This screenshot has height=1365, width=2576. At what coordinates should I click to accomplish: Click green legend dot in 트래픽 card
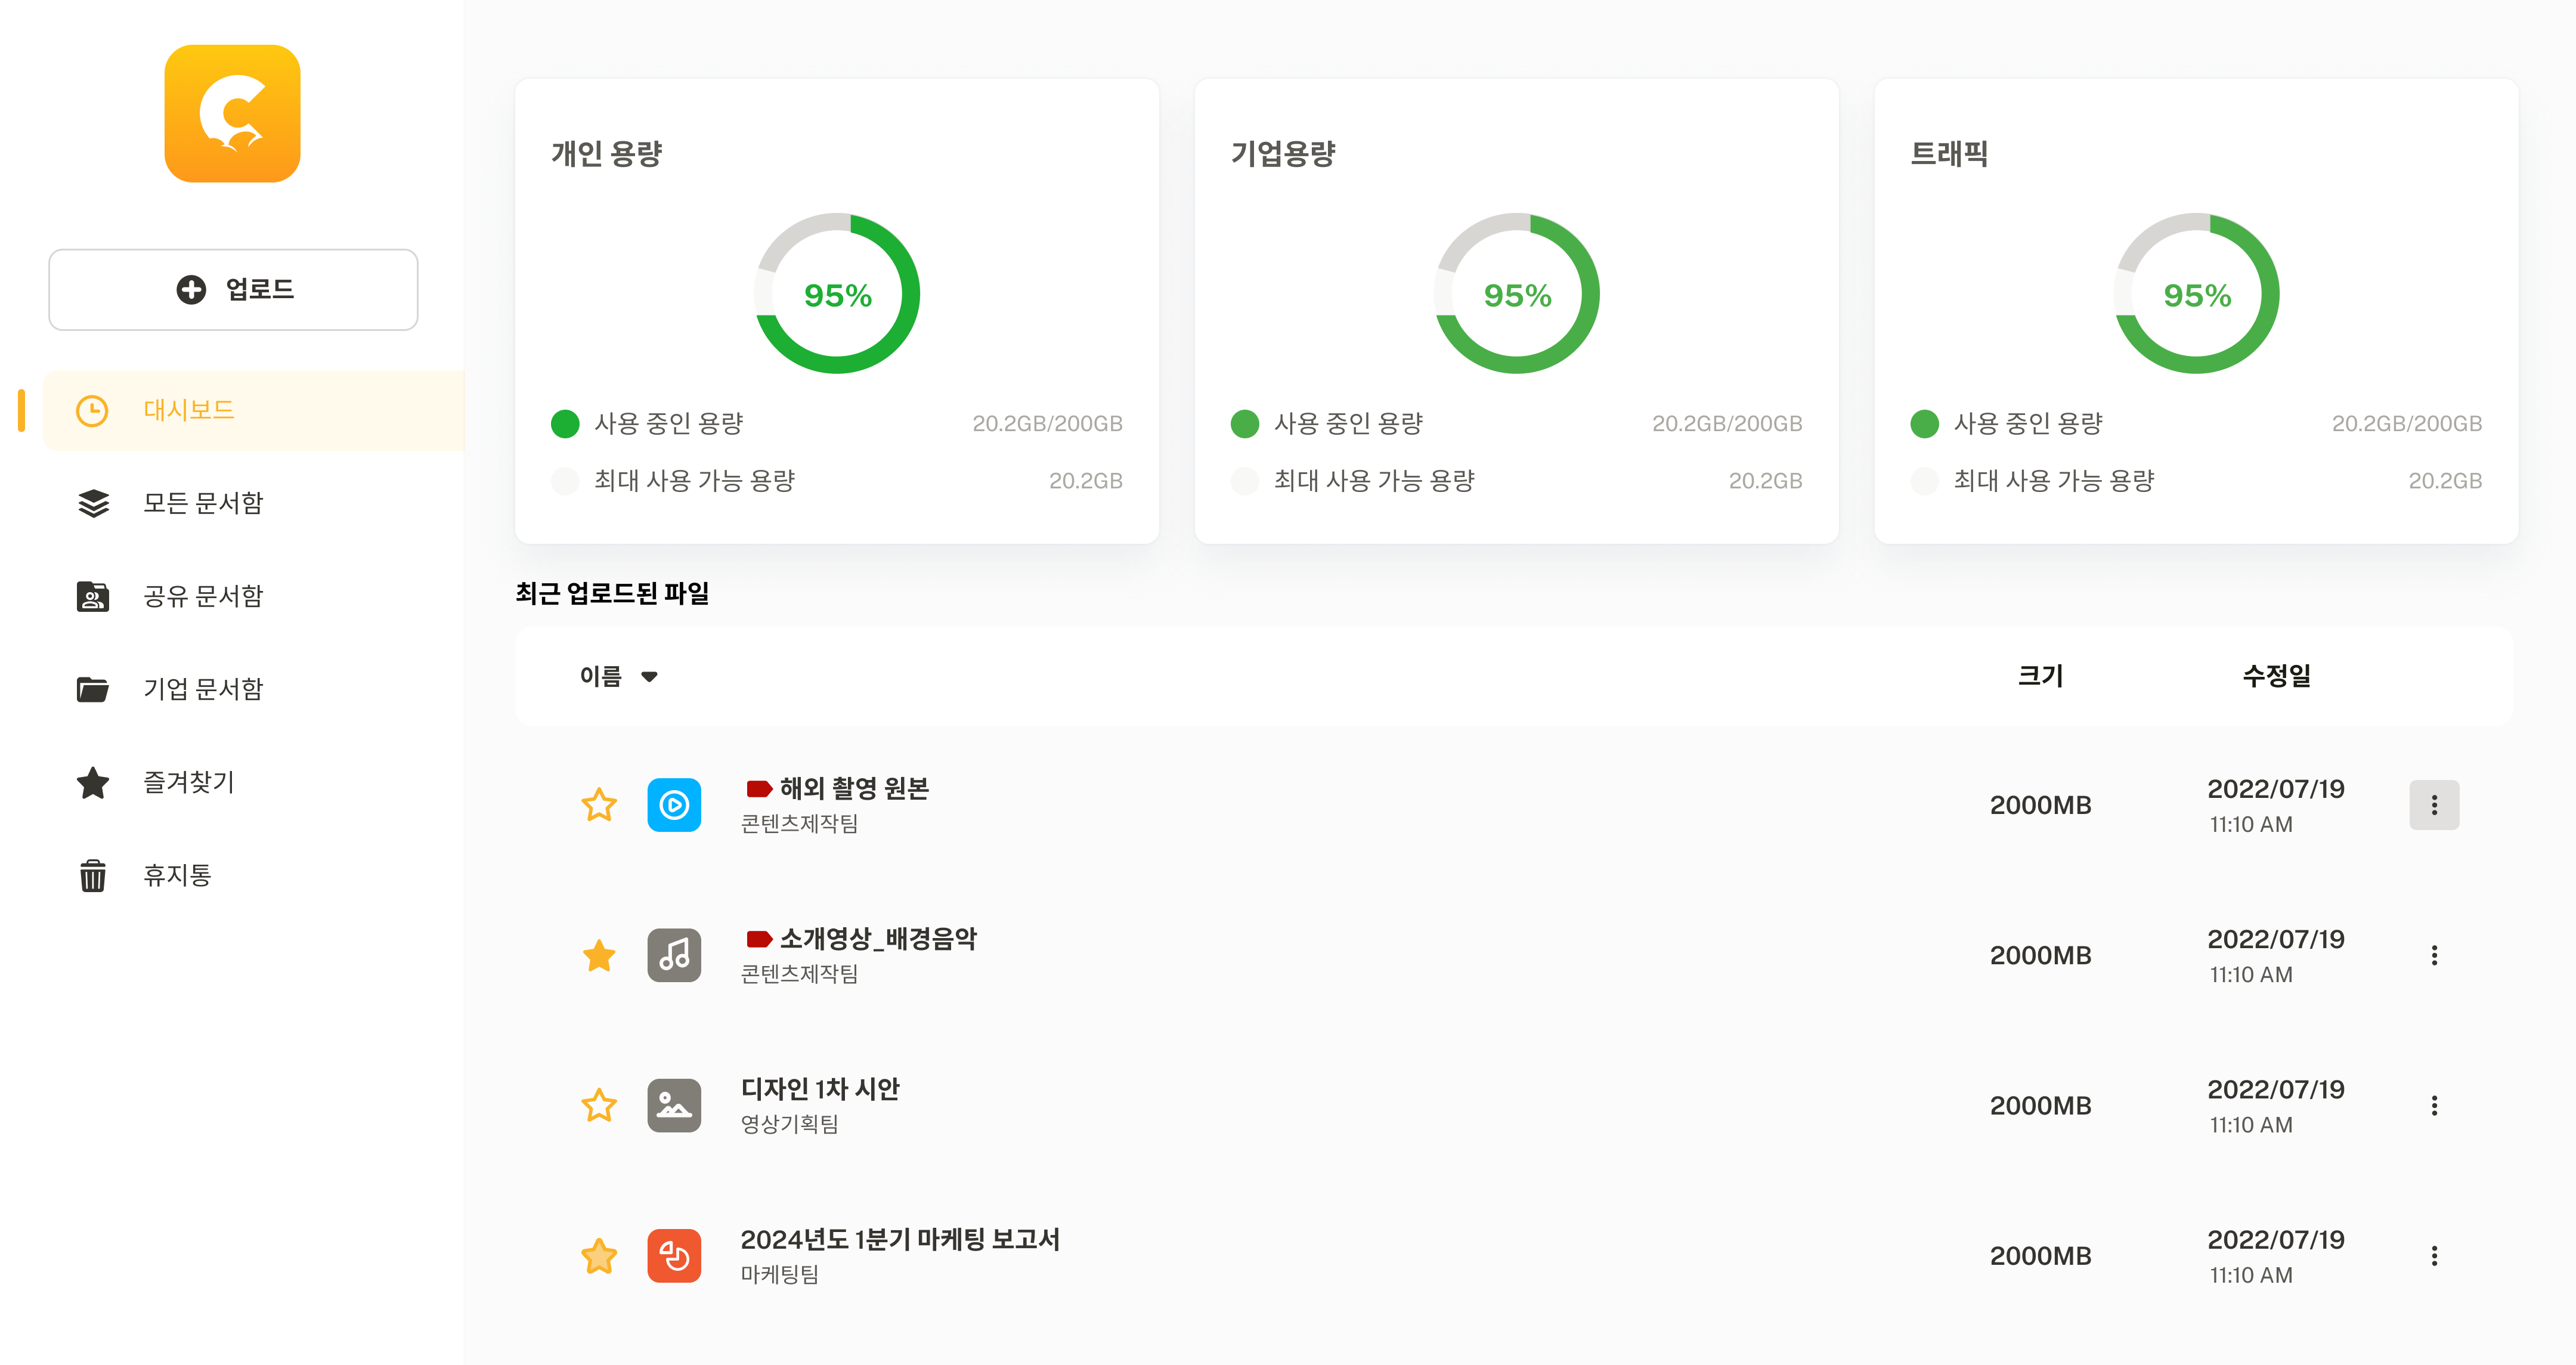click(1925, 424)
